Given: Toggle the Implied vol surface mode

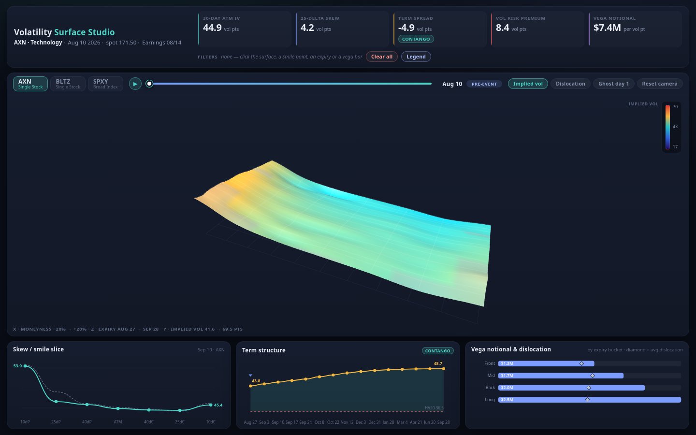Looking at the screenshot, I should point(528,84).
